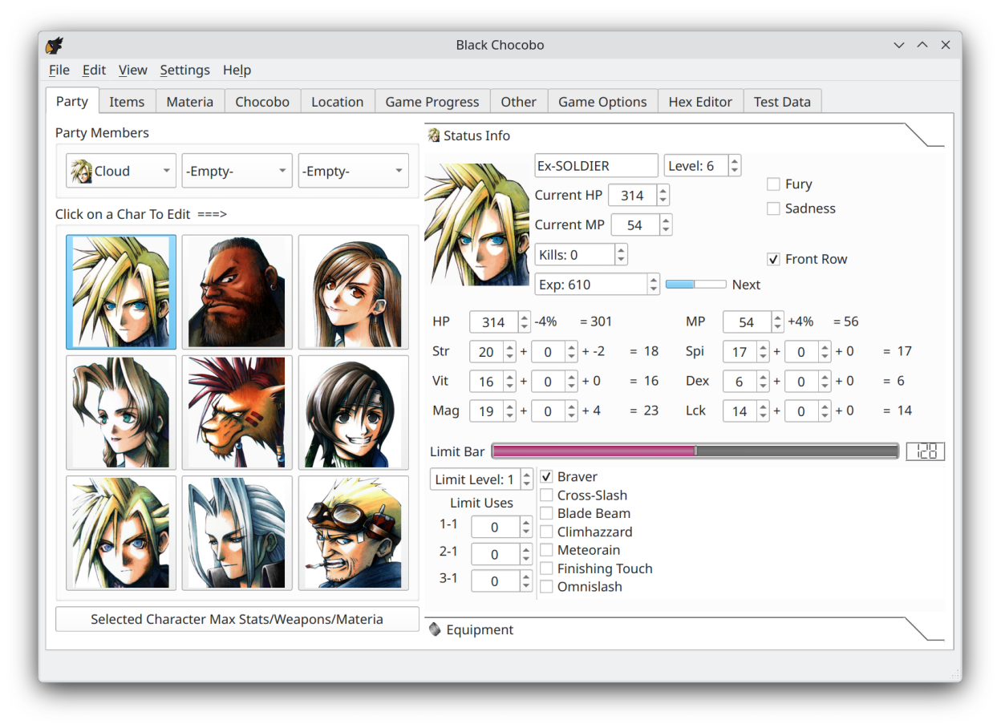
Task: Toggle the Front Row checkbox
Action: (x=773, y=259)
